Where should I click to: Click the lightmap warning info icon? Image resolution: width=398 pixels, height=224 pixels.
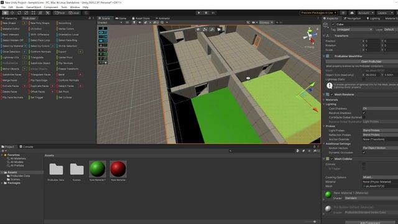point(330,86)
